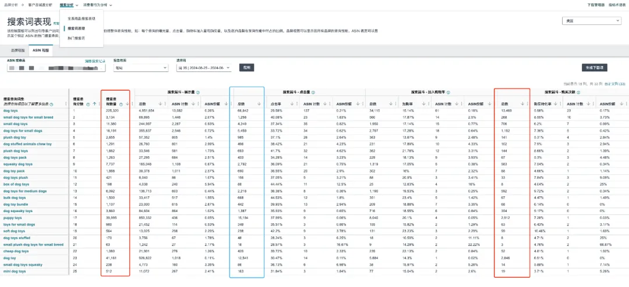Open the 'squeaky dog toys' link
The width and height of the screenshot is (629, 287).
17,164
